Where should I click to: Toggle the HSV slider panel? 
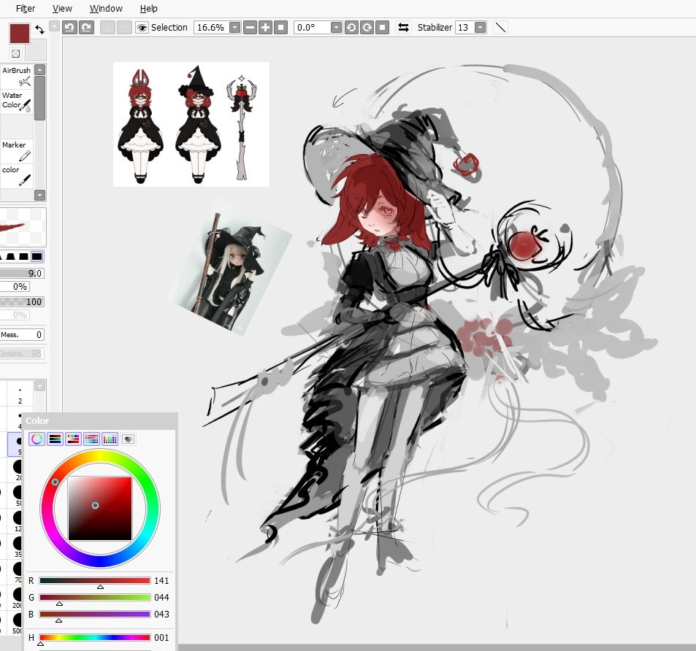(x=73, y=439)
